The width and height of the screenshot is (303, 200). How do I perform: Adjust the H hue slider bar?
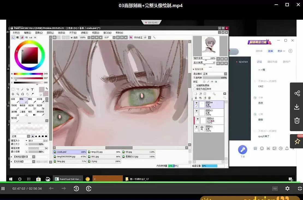click(x=28, y=74)
